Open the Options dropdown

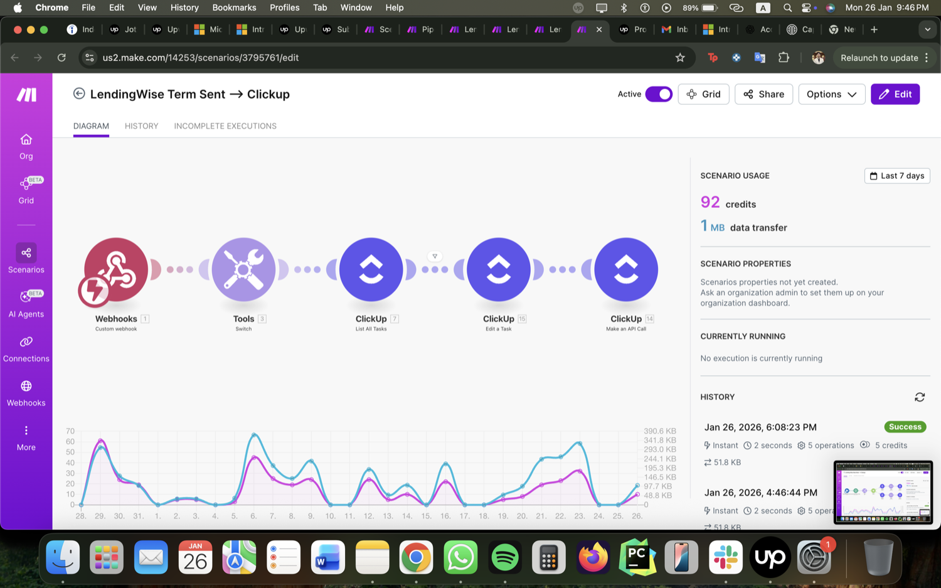tap(831, 94)
